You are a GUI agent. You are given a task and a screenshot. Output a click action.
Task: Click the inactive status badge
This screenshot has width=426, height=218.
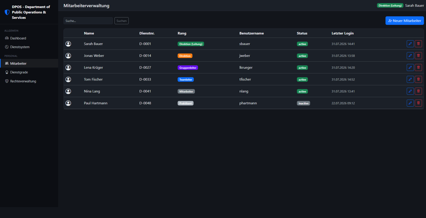[x=304, y=103]
